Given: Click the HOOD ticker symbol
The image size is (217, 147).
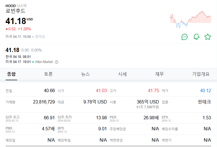Looking at the screenshot, I should click(10, 6).
